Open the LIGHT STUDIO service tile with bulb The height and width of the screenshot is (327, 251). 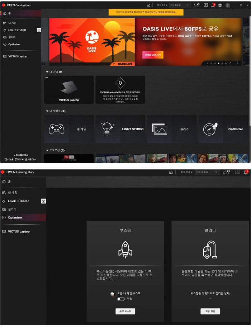[x=120, y=129]
